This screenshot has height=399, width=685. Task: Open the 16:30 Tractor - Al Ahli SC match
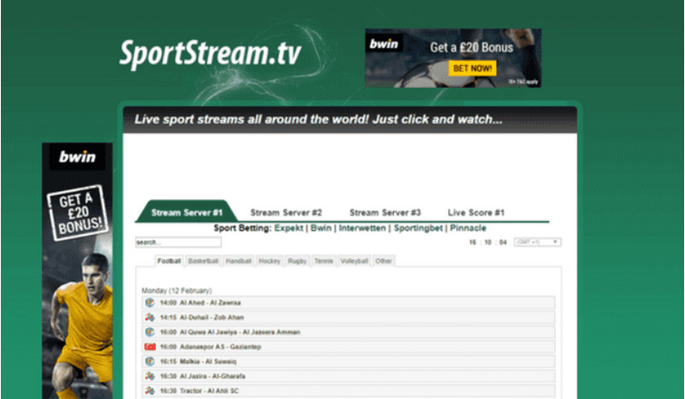click(348, 390)
